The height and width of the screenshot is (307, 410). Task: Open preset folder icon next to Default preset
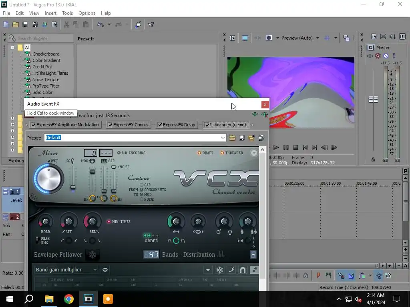[x=232, y=138]
